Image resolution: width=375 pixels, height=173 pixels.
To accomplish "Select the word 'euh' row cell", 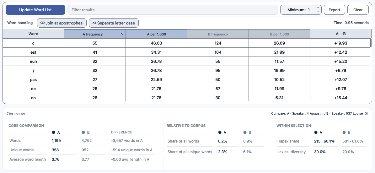I will pos(33,61).
